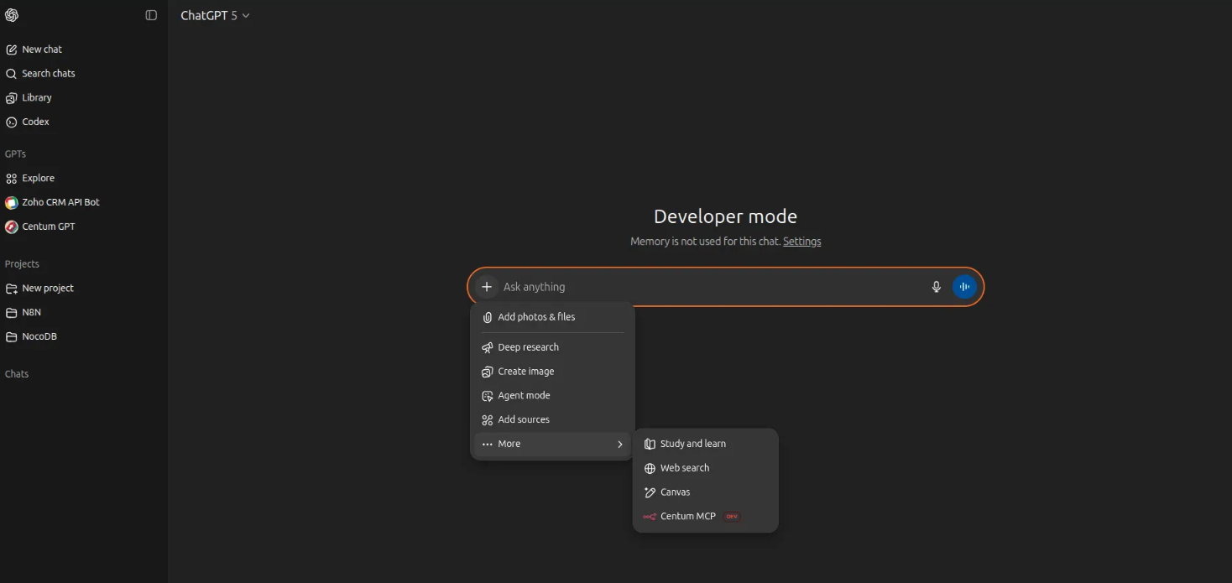The image size is (1232, 583).
Task: Click the Library images icon
Action: pyautogui.click(x=12, y=97)
